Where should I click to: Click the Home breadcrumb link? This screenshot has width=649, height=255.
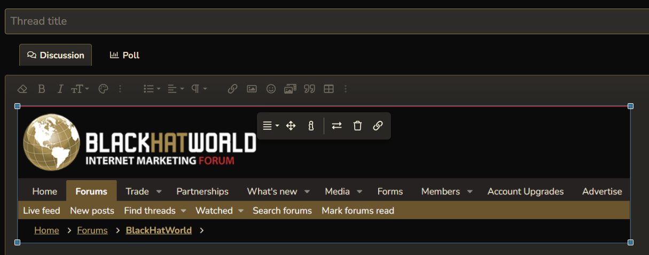[x=46, y=230]
